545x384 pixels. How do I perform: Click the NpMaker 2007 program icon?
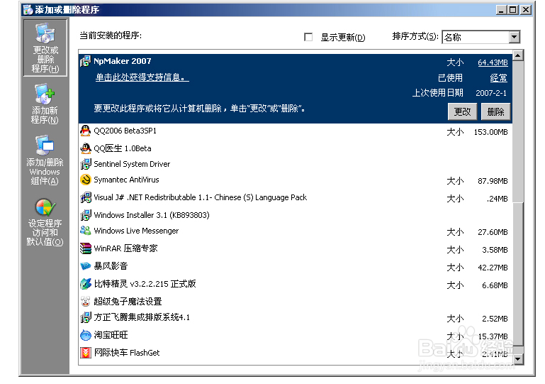pyautogui.click(x=86, y=61)
